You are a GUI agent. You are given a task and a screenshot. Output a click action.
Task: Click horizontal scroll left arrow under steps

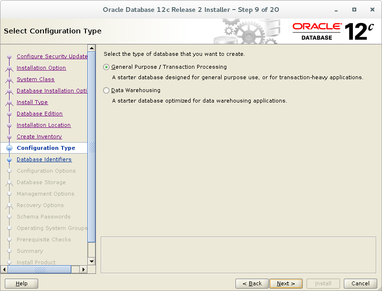[x=4, y=270]
